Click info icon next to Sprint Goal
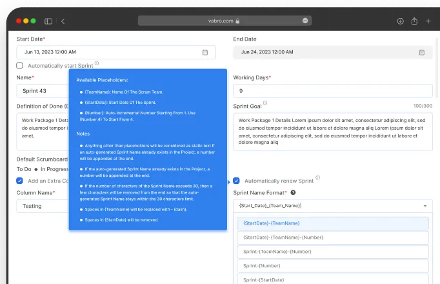This screenshot has height=284, width=440. click(x=265, y=103)
